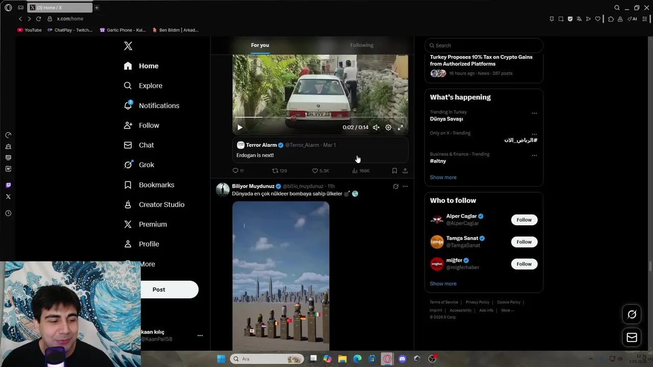Open the Gartic Phone bookmark

click(x=123, y=30)
